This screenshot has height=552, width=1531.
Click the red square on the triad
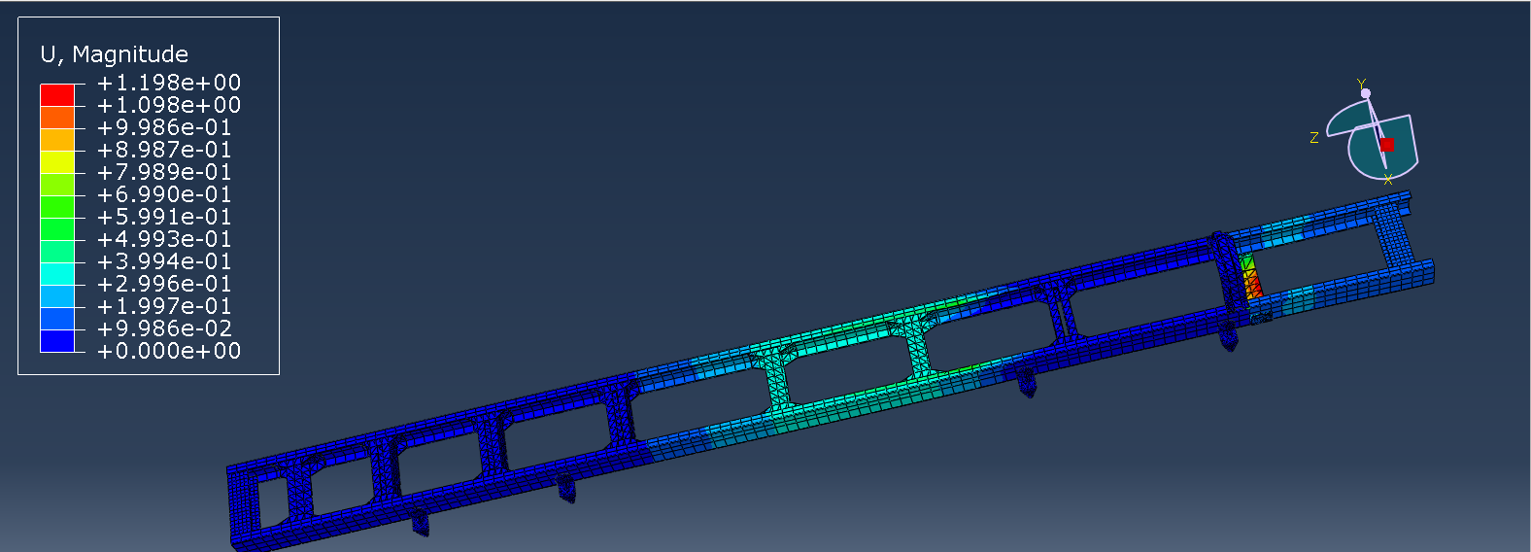pos(1387,144)
